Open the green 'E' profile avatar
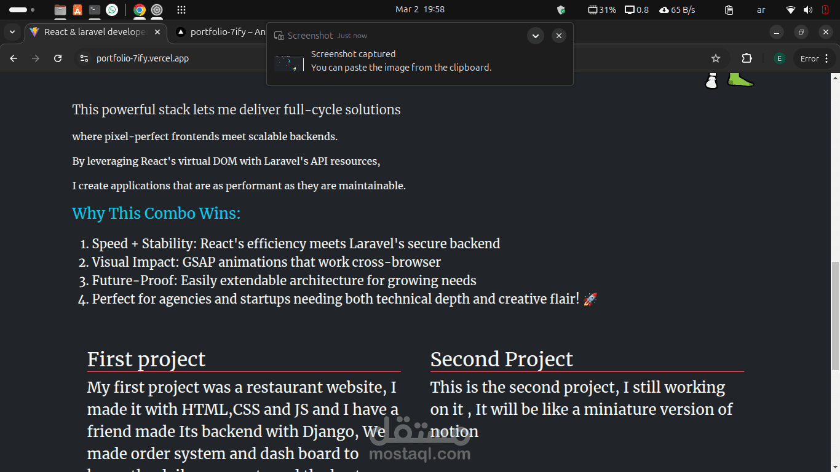840x472 pixels. [x=779, y=58]
